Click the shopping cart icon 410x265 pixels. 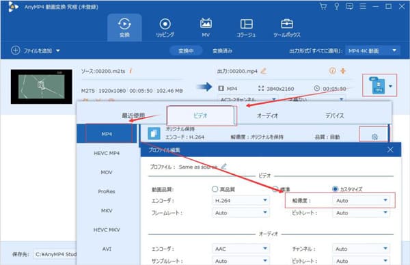pos(323,6)
